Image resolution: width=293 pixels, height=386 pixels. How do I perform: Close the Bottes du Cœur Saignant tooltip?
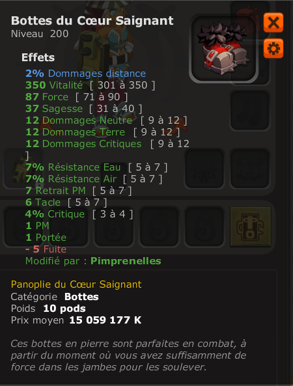(x=273, y=23)
